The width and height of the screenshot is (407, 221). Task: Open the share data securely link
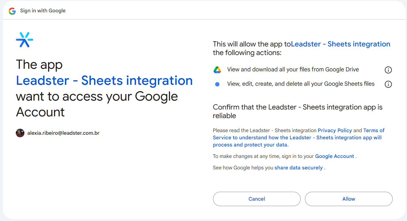[x=298, y=168]
